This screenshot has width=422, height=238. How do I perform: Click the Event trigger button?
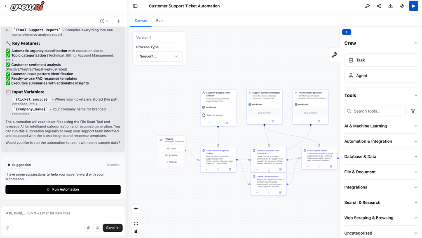(x=171, y=148)
